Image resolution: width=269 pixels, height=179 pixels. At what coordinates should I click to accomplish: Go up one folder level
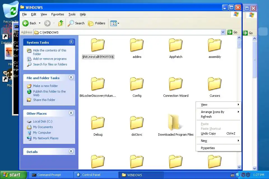click(61, 23)
